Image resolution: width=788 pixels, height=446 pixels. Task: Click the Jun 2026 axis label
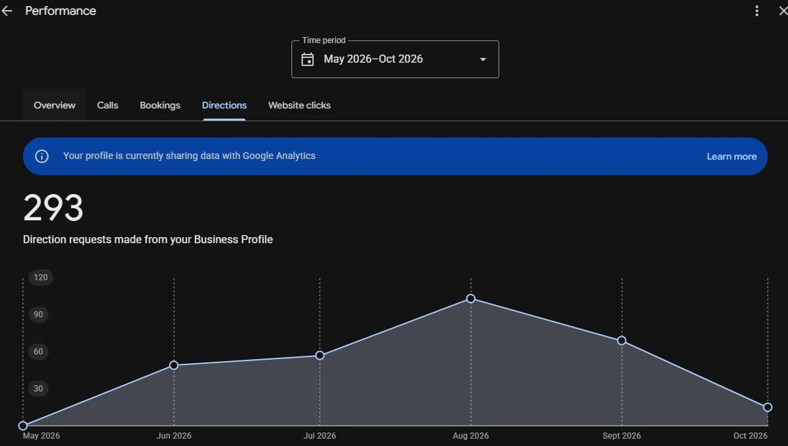174,435
